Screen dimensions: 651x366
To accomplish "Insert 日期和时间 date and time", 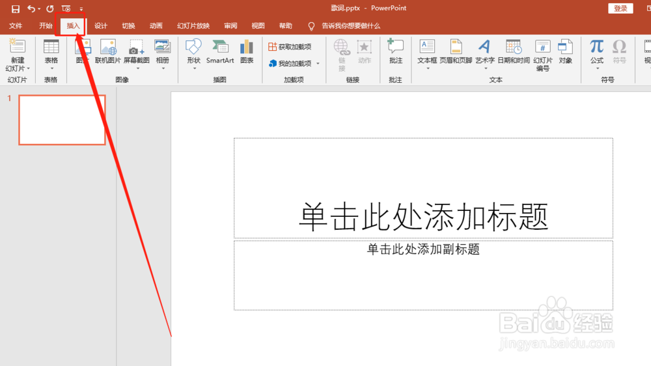I will (x=514, y=51).
